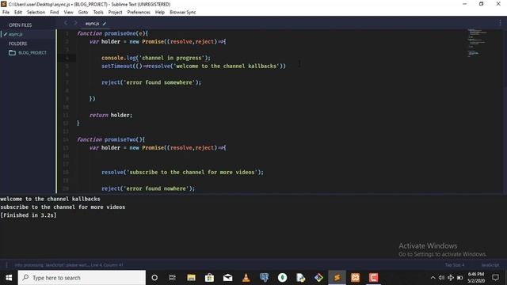Open the Preferences menu
The image size is (507, 285).
tap(139, 13)
